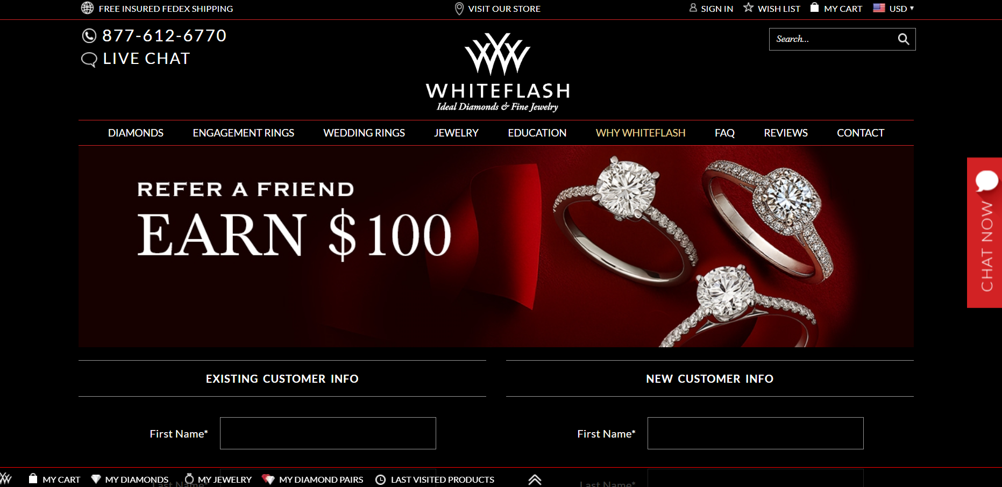1002x487 pixels.
Task: Open My Jewelry ring icon in bottom bar
Action: tap(189, 478)
